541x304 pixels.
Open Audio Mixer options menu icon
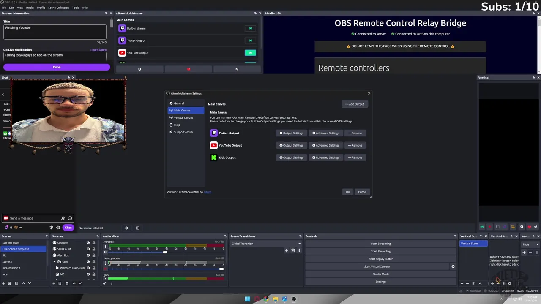tap(112, 283)
